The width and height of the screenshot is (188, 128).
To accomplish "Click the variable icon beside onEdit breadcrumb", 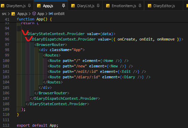I will click(51, 14).
